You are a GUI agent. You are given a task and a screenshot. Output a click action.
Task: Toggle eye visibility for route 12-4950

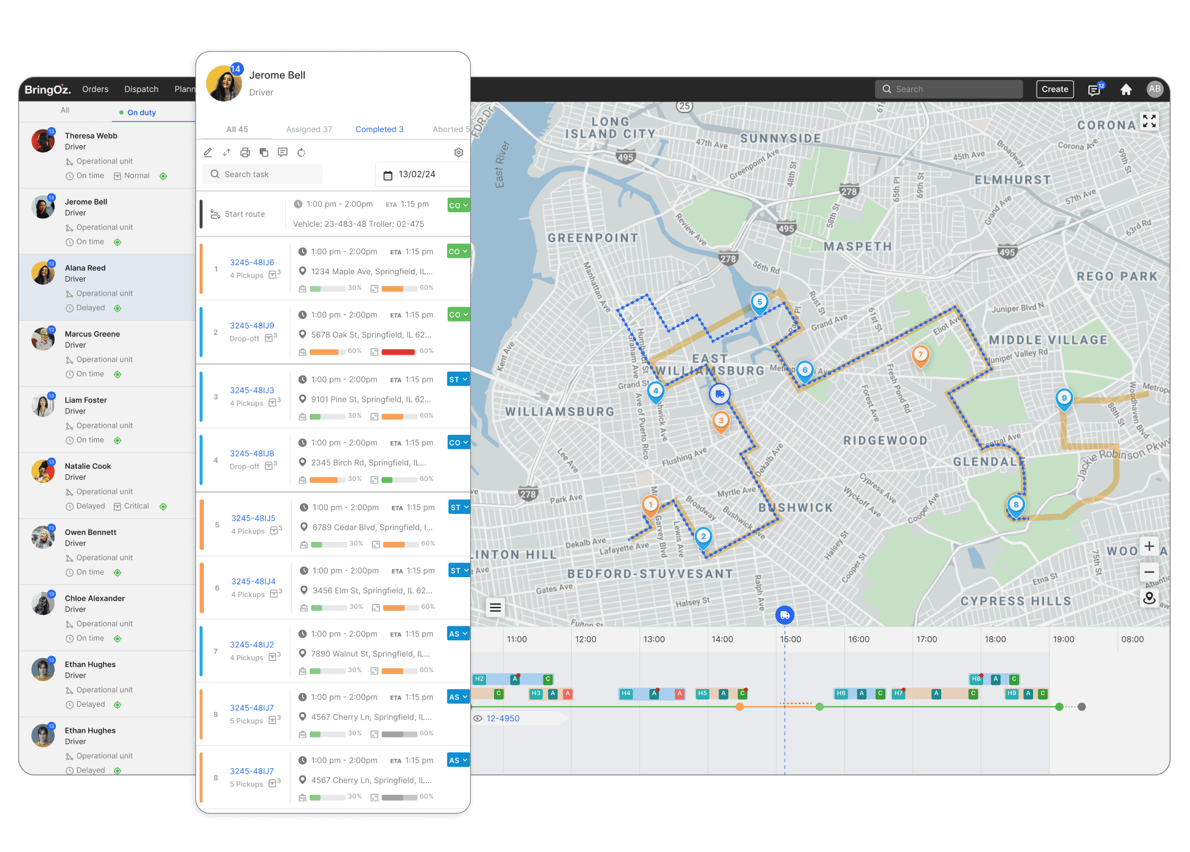click(x=478, y=718)
